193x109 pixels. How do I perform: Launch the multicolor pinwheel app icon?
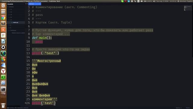coord(3,59)
